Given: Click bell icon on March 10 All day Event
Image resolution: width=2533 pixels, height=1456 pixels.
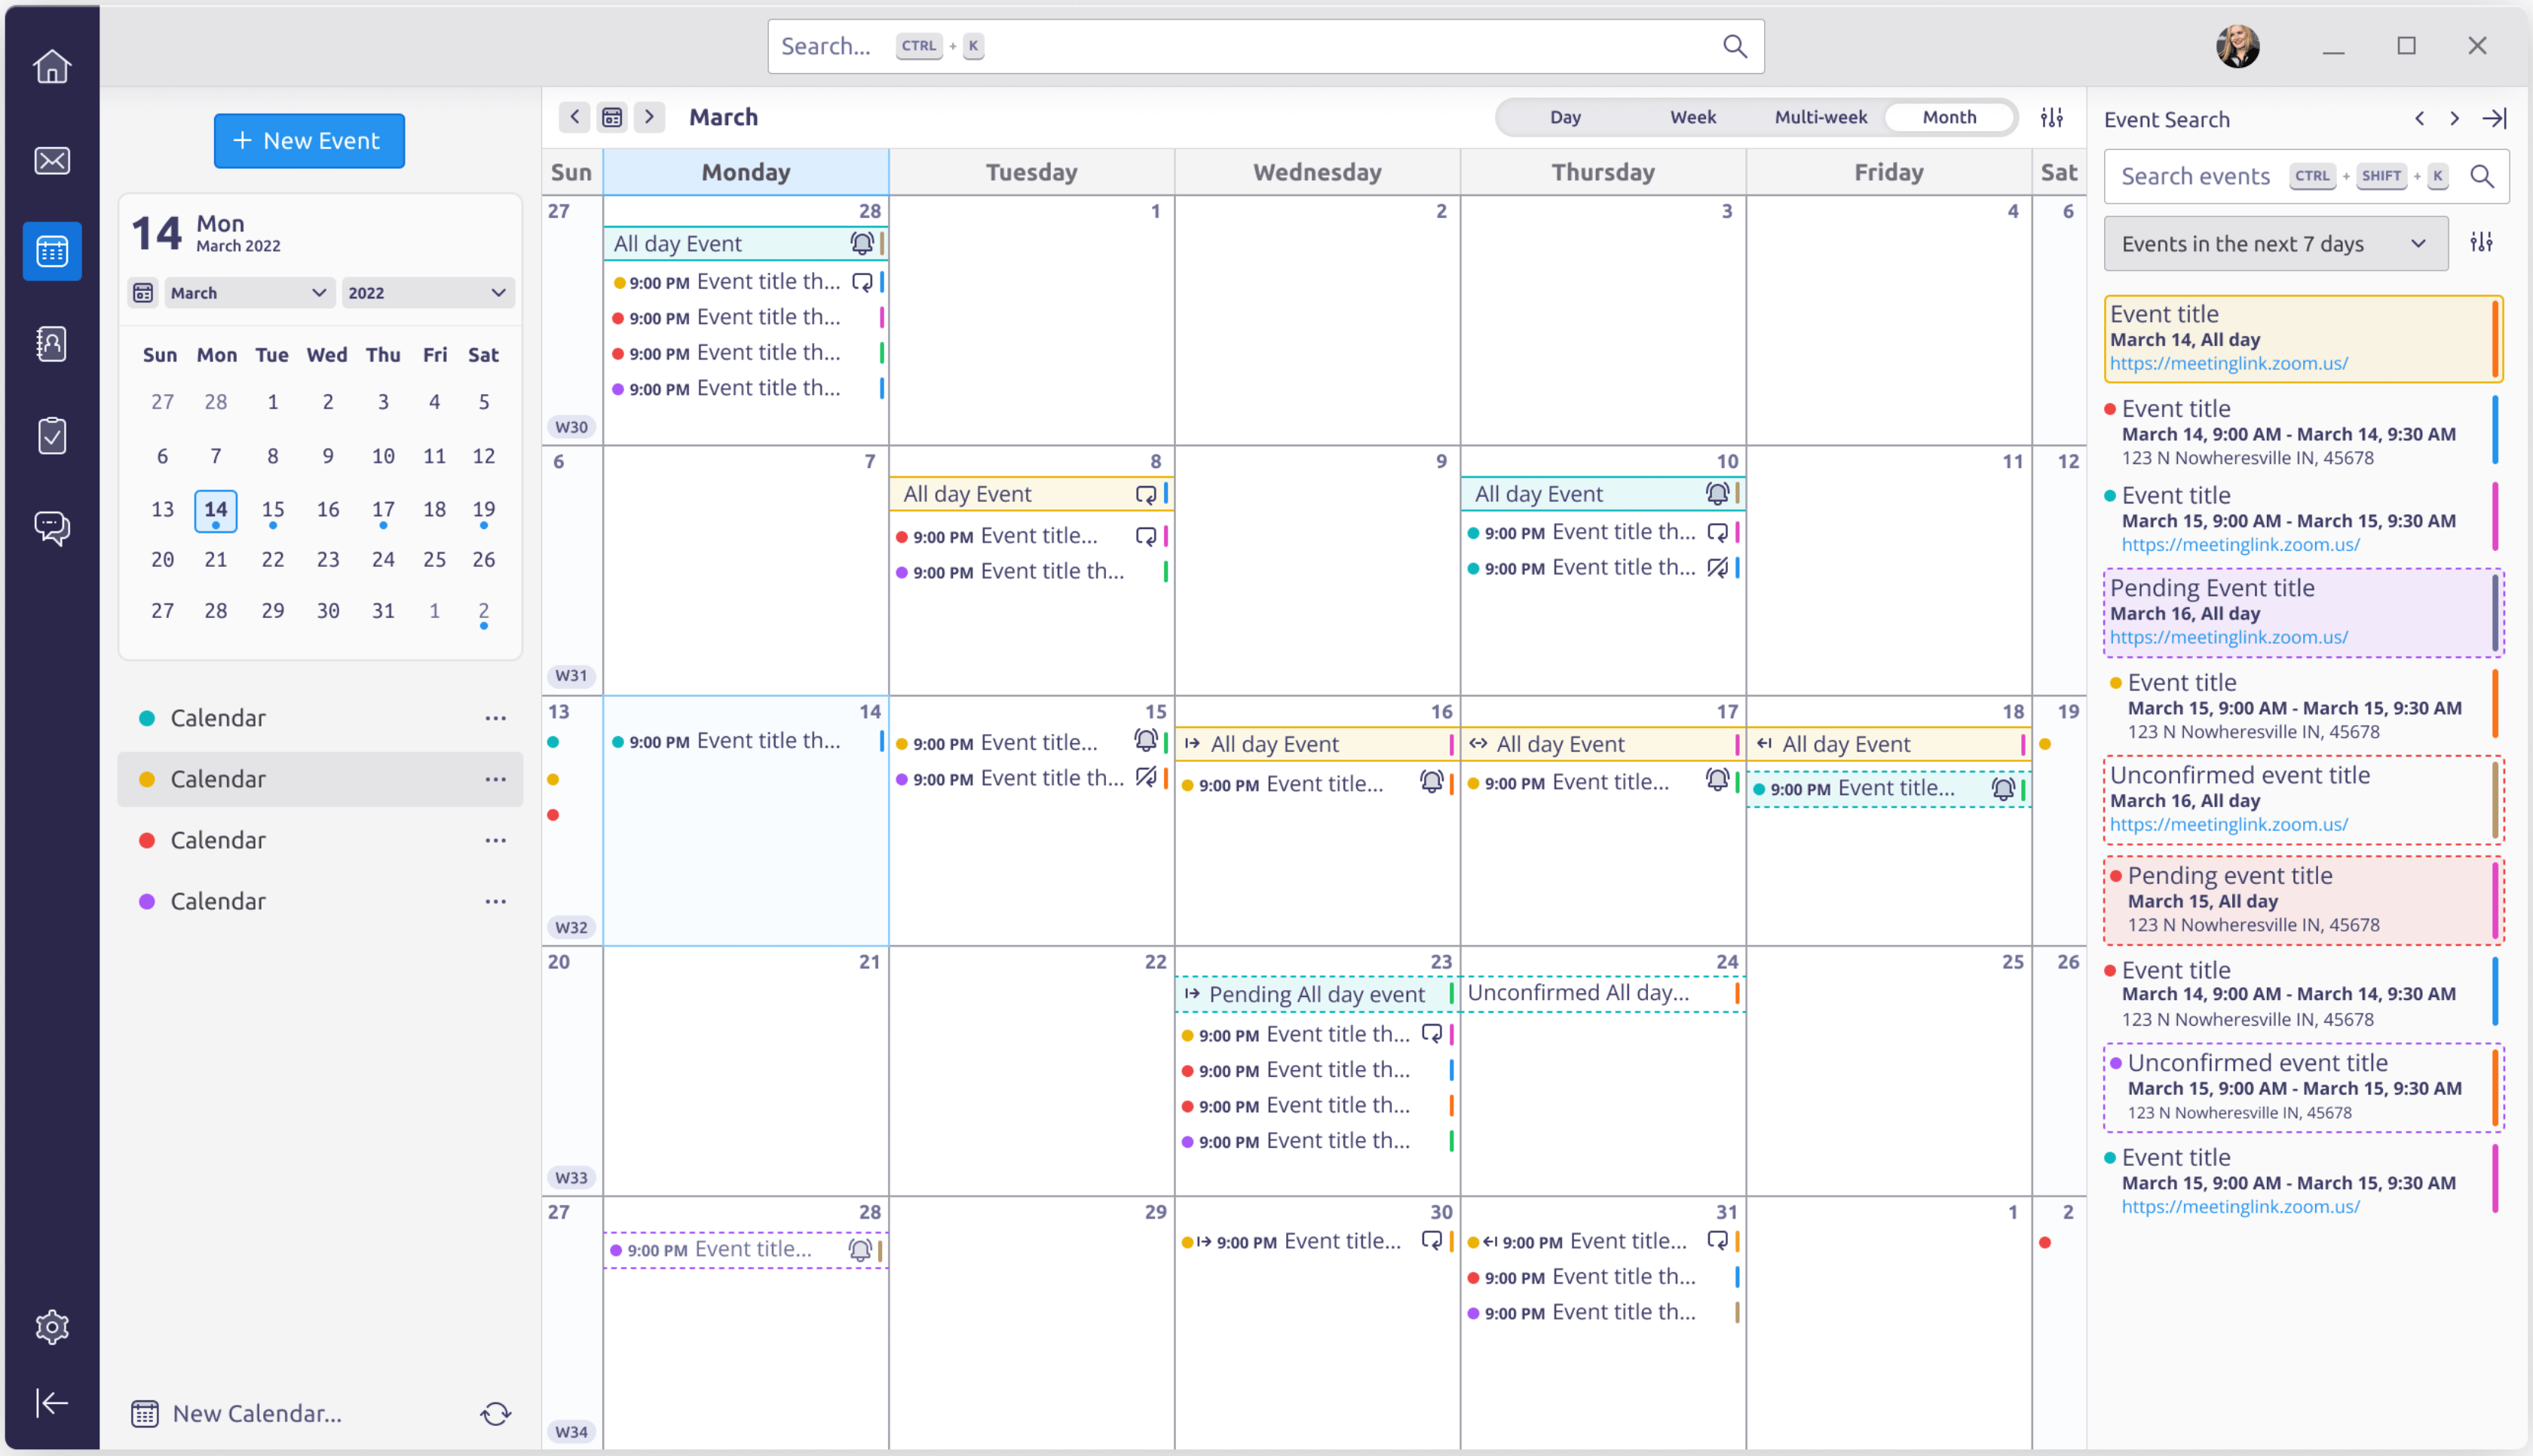Looking at the screenshot, I should pos(1717,493).
